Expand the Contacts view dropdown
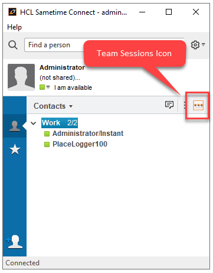213x273 pixels. [x=53, y=106]
